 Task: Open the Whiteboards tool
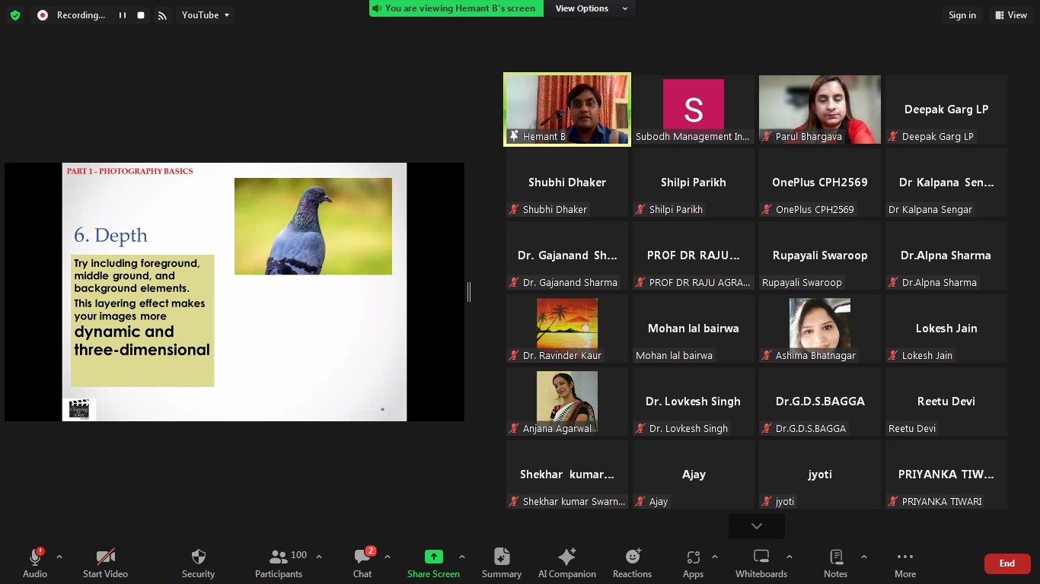[761, 563]
